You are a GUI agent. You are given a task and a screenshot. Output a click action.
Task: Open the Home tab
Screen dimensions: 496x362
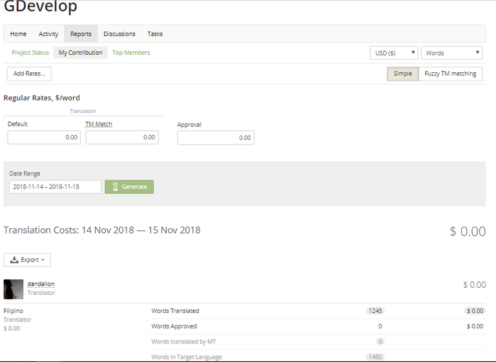pyautogui.click(x=18, y=34)
